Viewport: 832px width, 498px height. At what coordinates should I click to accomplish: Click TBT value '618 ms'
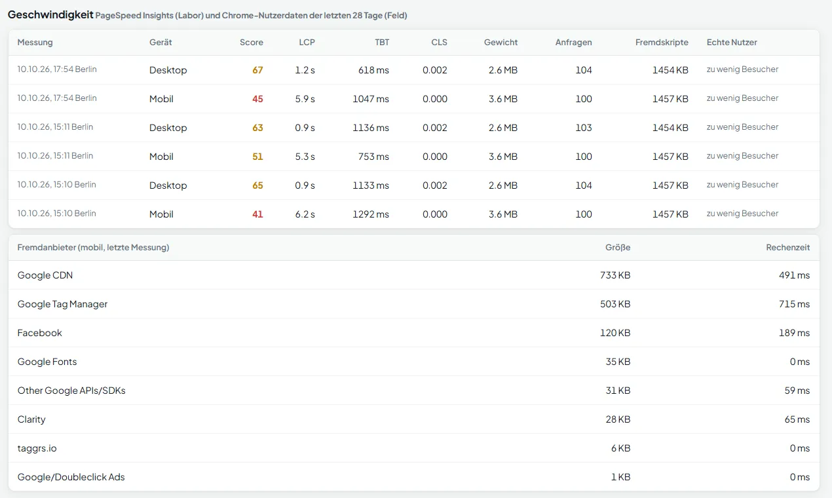[x=373, y=70]
